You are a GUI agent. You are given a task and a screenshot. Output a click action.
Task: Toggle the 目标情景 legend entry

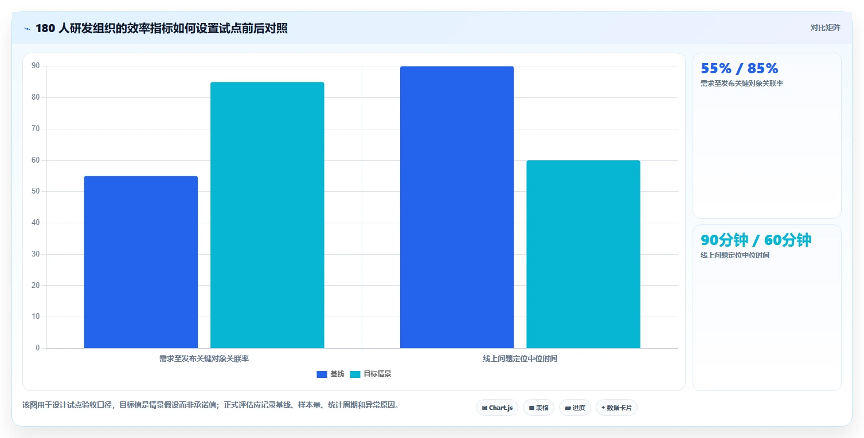[370, 374]
